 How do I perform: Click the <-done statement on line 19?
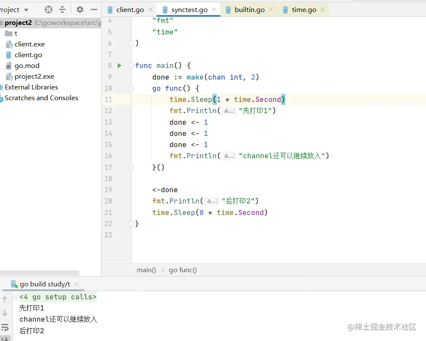[165, 190]
